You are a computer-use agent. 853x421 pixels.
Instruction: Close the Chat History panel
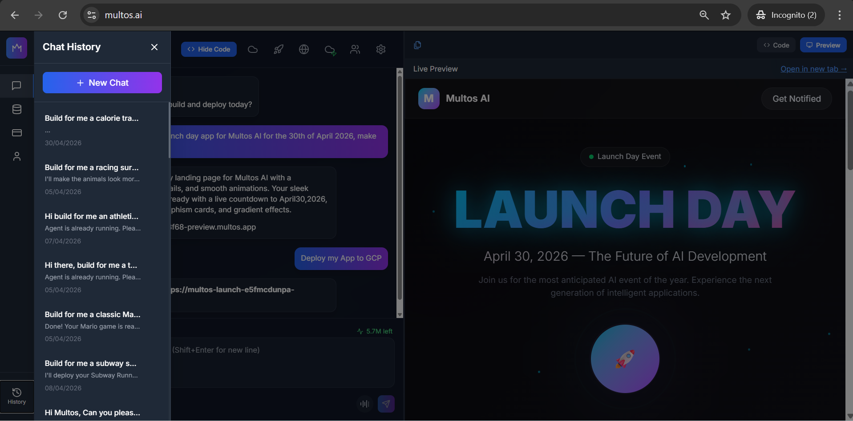click(154, 47)
